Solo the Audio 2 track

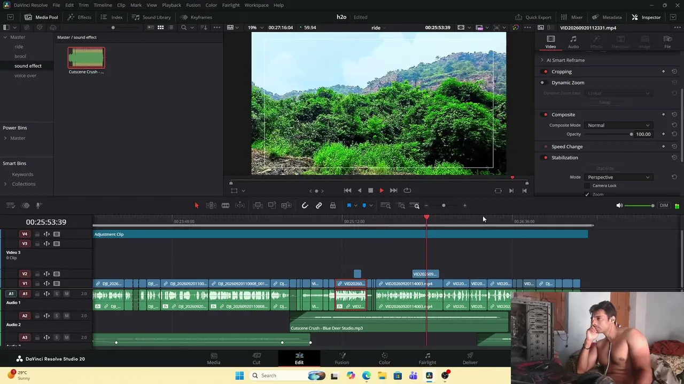click(x=57, y=316)
